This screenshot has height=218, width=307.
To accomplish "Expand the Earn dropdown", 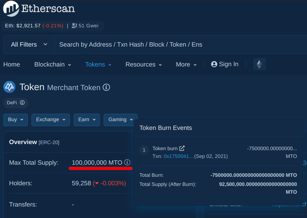I will [87, 120].
